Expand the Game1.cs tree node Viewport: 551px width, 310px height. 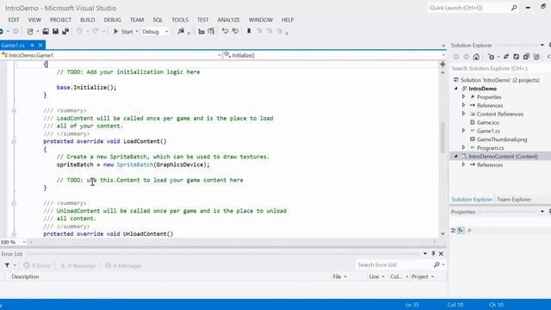click(463, 131)
